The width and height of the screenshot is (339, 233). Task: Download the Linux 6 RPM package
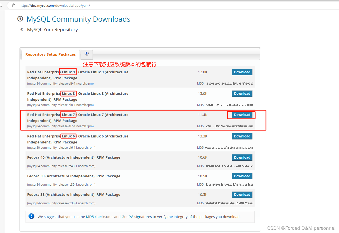pos(242,136)
